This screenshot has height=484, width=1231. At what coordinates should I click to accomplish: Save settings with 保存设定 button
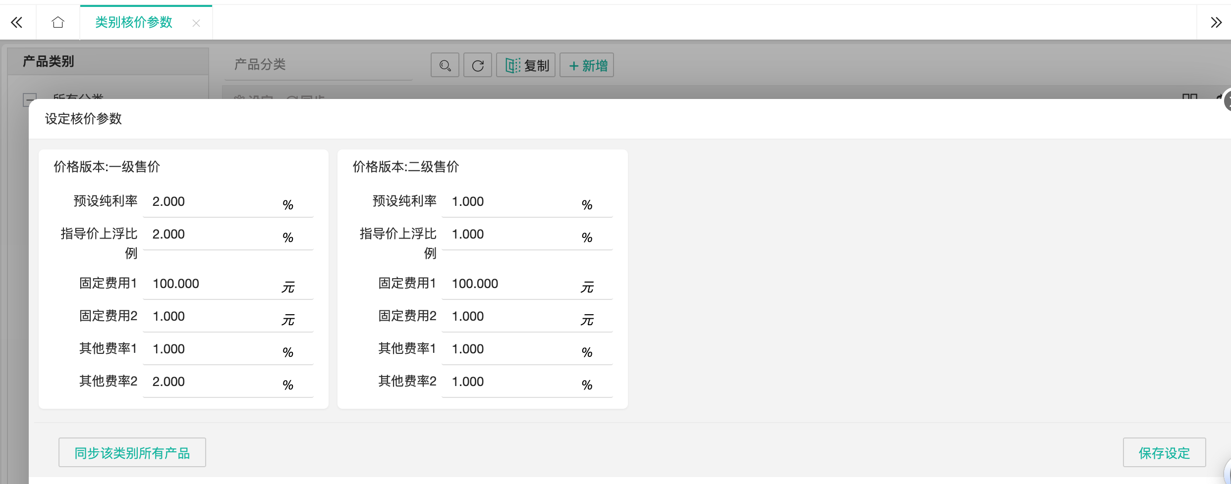(x=1164, y=452)
